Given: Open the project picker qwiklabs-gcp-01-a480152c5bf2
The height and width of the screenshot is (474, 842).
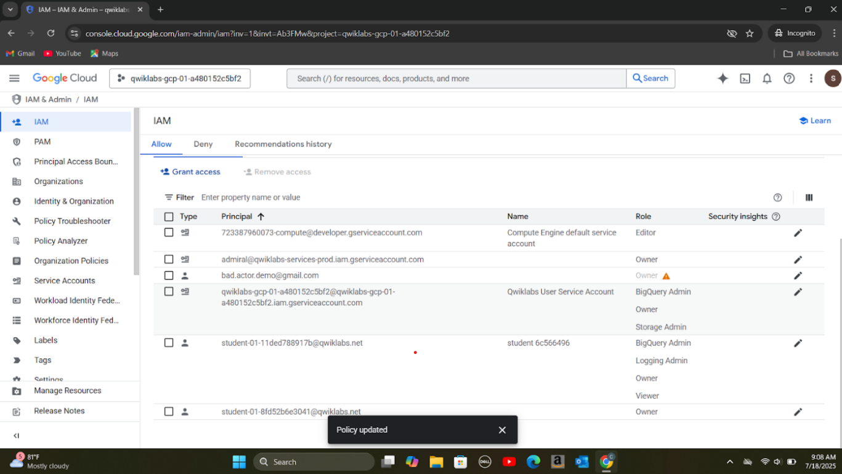Looking at the screenshot, I should 180,78.
